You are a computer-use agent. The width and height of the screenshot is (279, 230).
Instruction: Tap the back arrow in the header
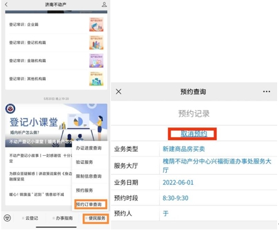click(6, 4)
